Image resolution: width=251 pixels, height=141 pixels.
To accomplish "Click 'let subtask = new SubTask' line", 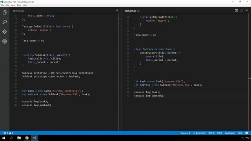I will (168, 85).
